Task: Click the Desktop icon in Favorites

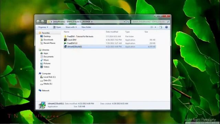Action: coord(42,36)
